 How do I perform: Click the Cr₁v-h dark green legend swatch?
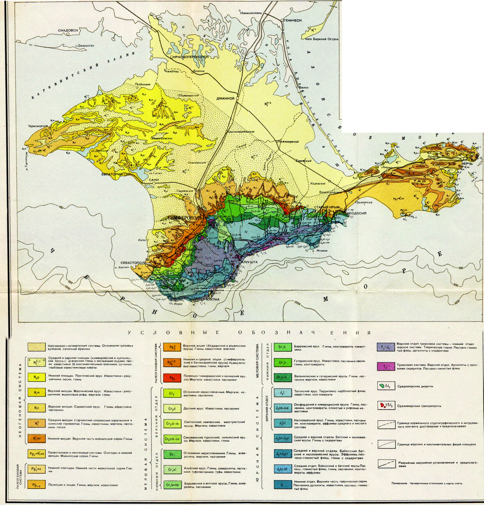(x=283, y=378)
